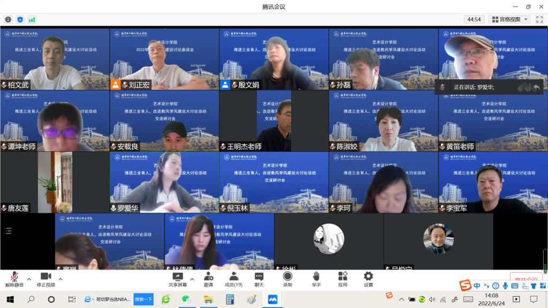Expand the video options arrow next to 停止视频

[x=60, y=279]
